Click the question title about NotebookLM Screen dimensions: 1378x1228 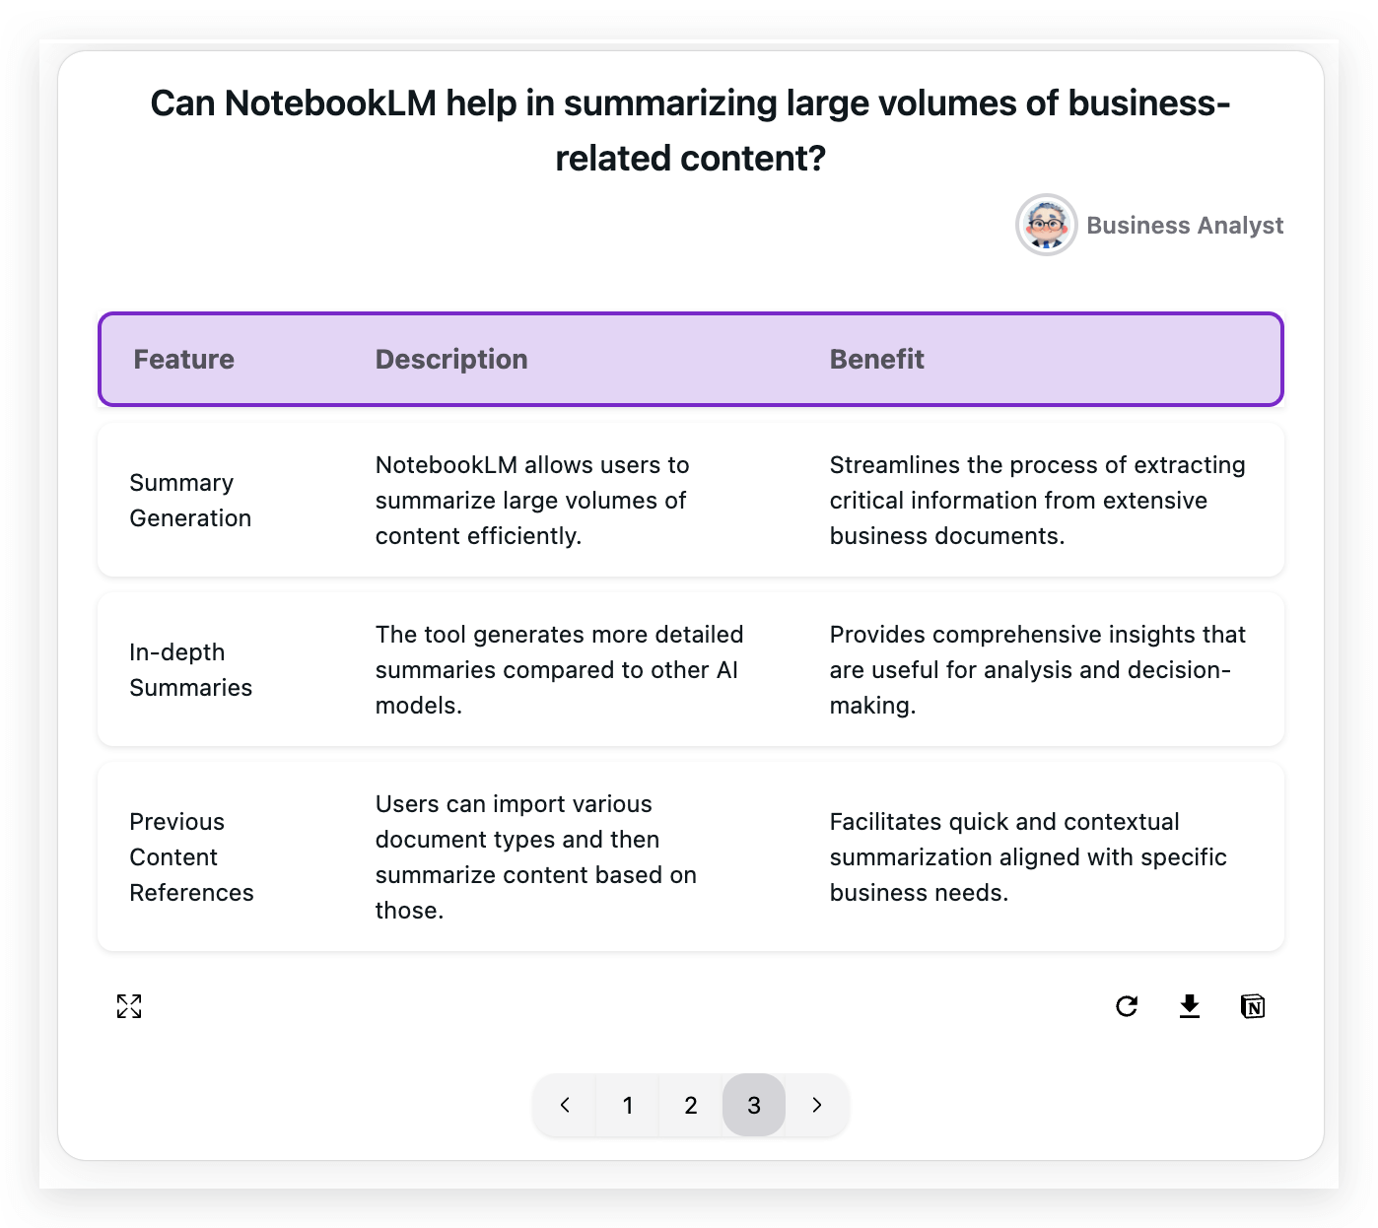click(x=690, y=130)
